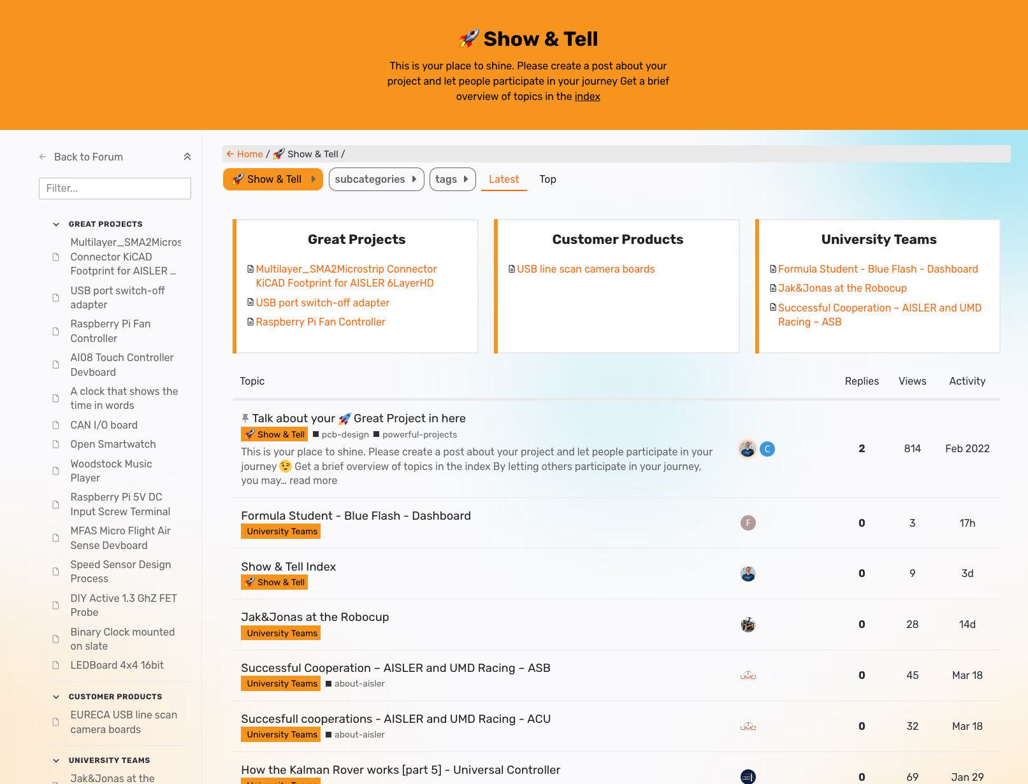This screenshot has height=784, width=1028.
Task: Open USB port switch-off adapter card link
Action: (x=322, y=303)
